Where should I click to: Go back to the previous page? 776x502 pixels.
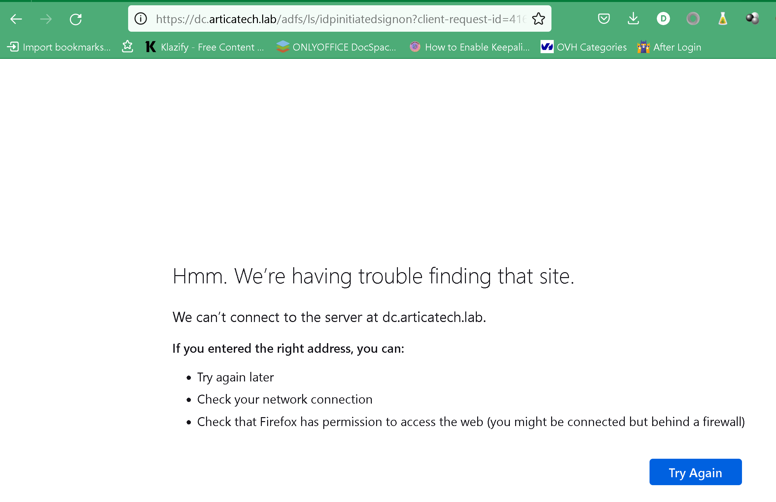(16, 19)
